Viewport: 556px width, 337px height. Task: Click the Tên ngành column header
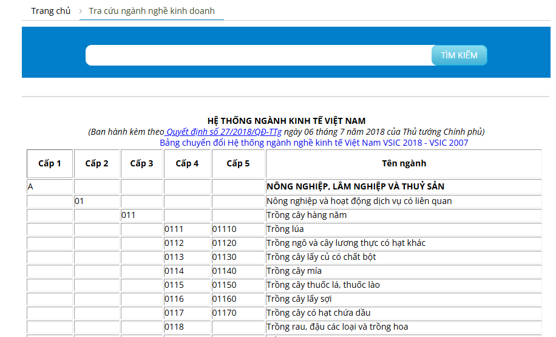pyautogui.click(x=404, y=163)
